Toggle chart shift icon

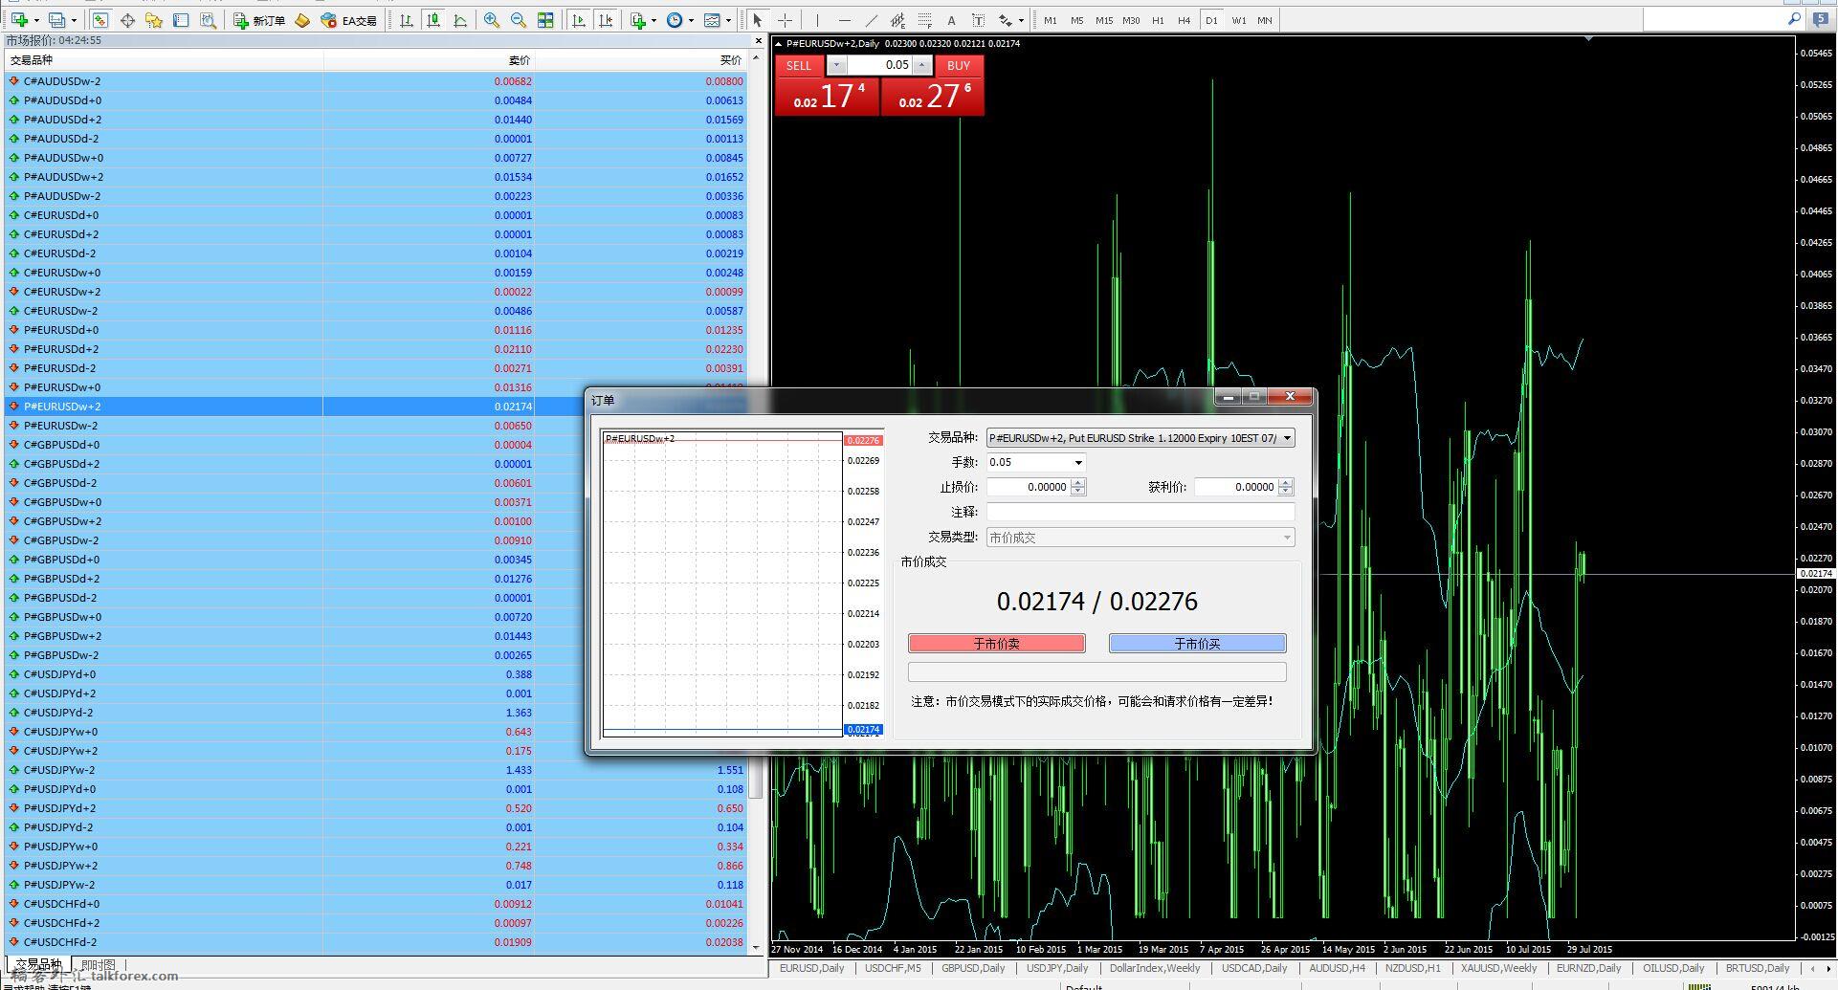pyautogui.click(x=606, y=20)
